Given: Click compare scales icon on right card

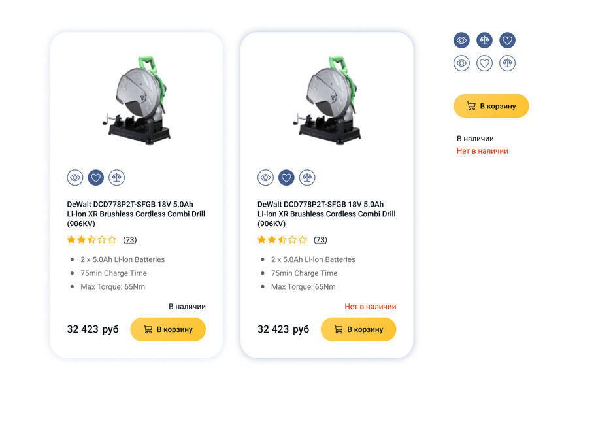Looking at the screenshot, I should tap(307, 178).
